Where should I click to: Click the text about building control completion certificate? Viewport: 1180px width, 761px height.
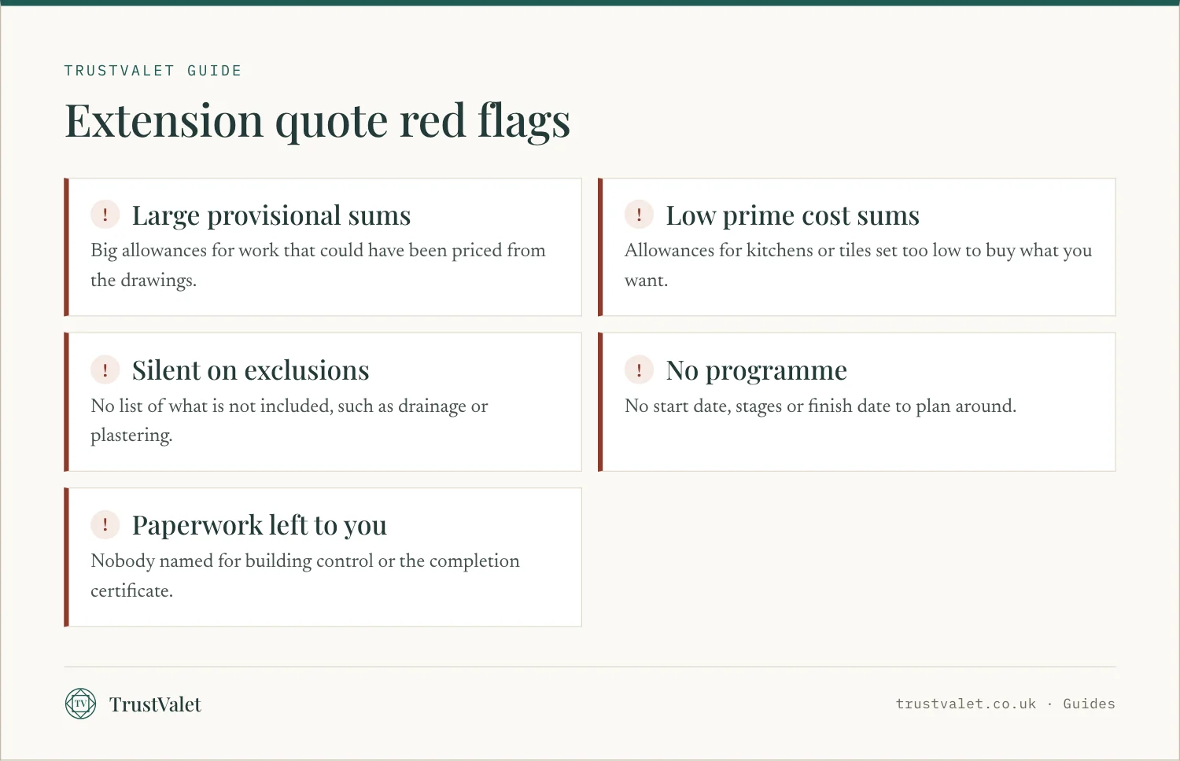(x=305, y=575)
